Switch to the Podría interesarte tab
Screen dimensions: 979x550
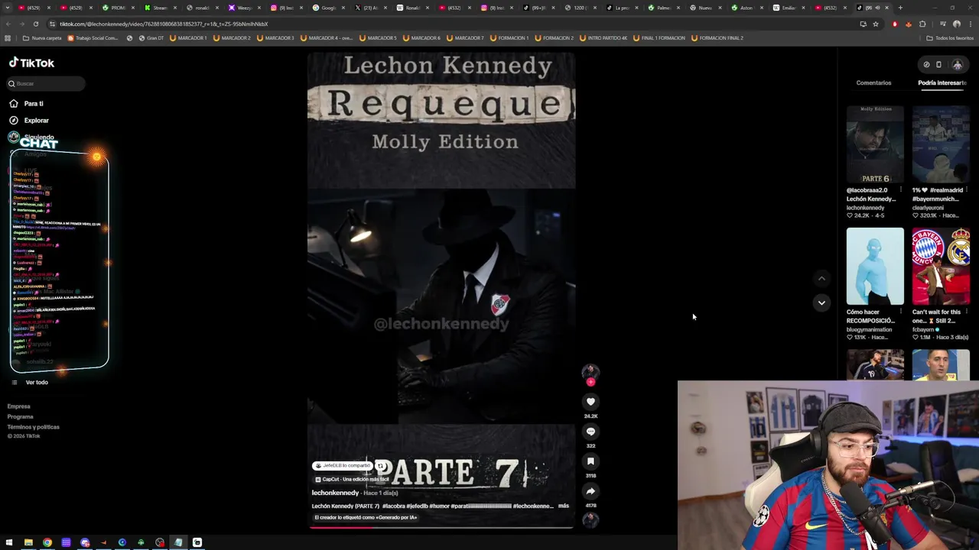pyautogui.click(x=942, y=82)
